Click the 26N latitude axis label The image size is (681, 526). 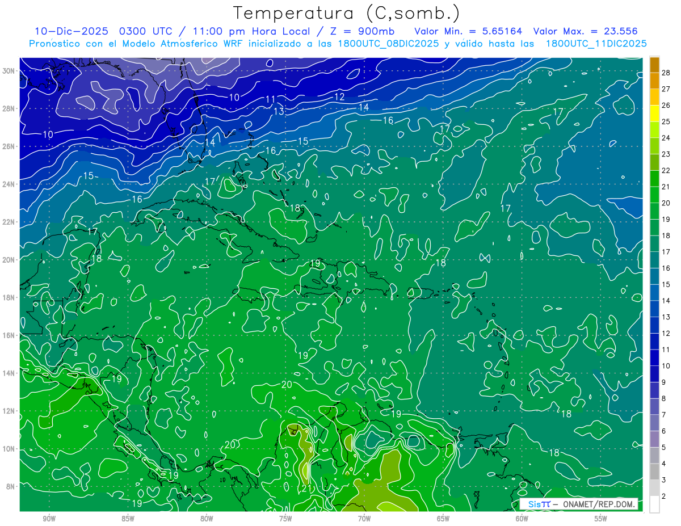coord(9,146)
